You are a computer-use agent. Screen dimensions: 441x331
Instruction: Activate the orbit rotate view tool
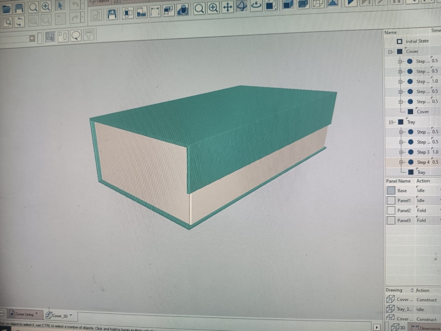(241, 7)
